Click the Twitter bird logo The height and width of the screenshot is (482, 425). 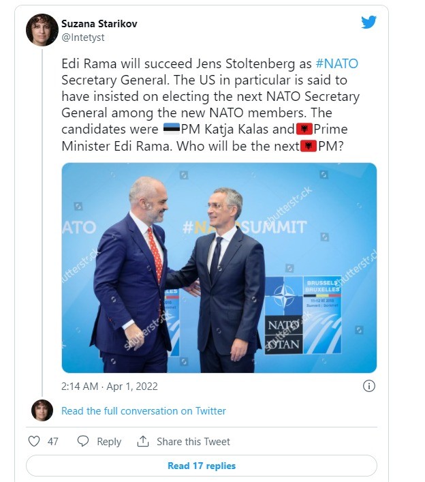(x=368, y=22)
